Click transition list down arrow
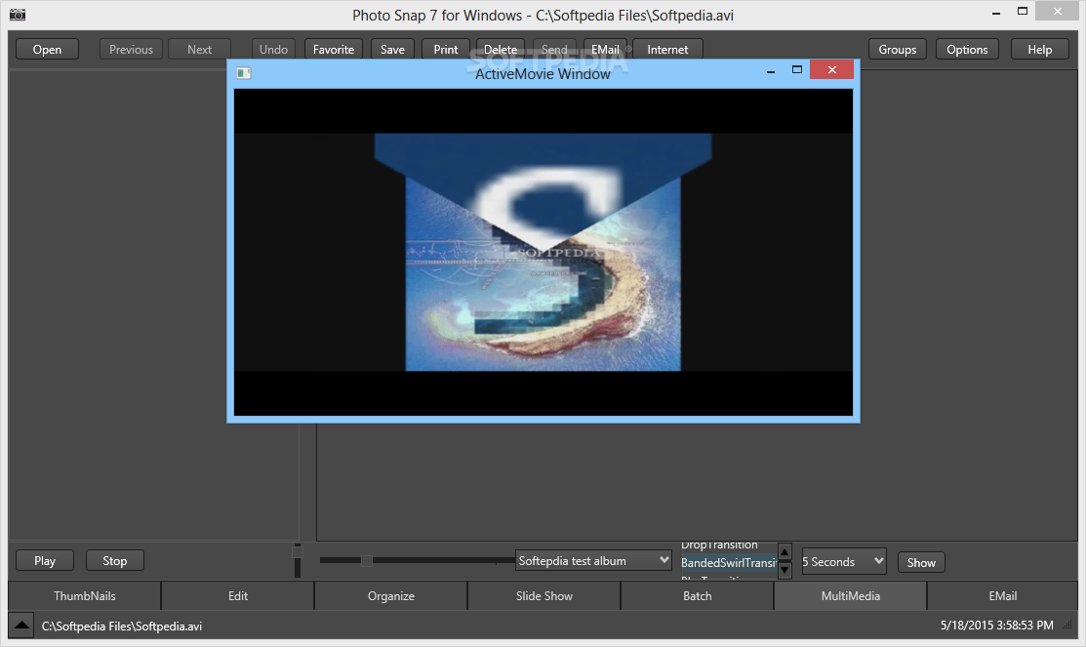1086x647 pixels. pyautogui.click(x=784, y=570)
